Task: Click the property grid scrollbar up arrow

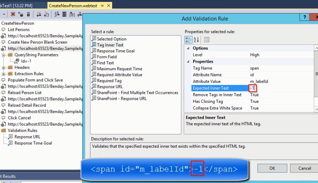Action: 316,48
